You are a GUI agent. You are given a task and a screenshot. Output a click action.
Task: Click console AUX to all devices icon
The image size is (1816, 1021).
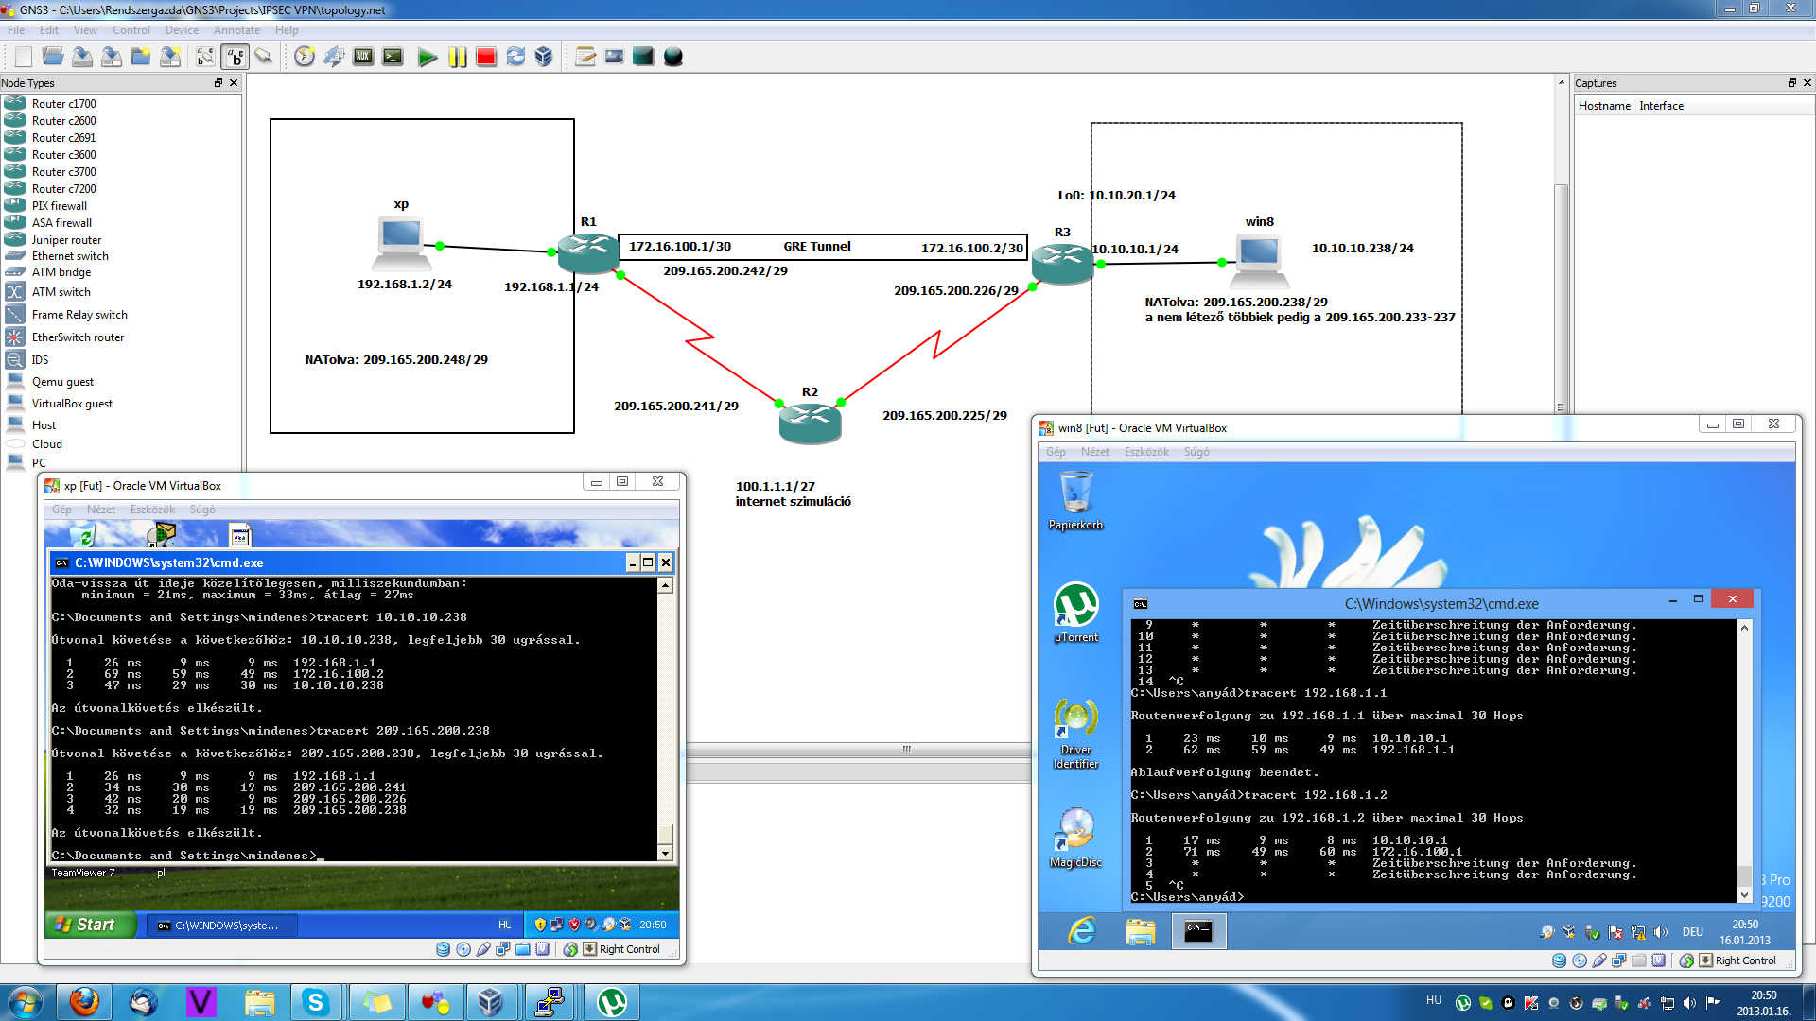(363, 57)
